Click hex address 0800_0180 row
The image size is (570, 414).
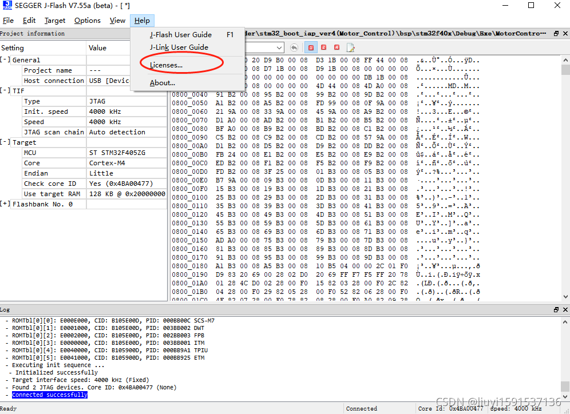click(x=326, y=266)
